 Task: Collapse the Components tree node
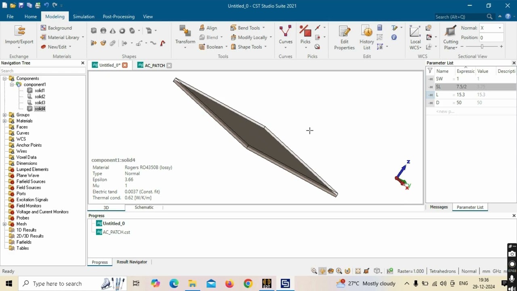[x=4, y=78]
